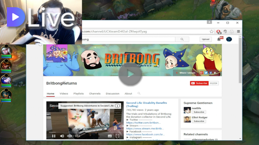Screen dimensions: 259x145
Task: Click the Upload button
Action: coord(206,39)
